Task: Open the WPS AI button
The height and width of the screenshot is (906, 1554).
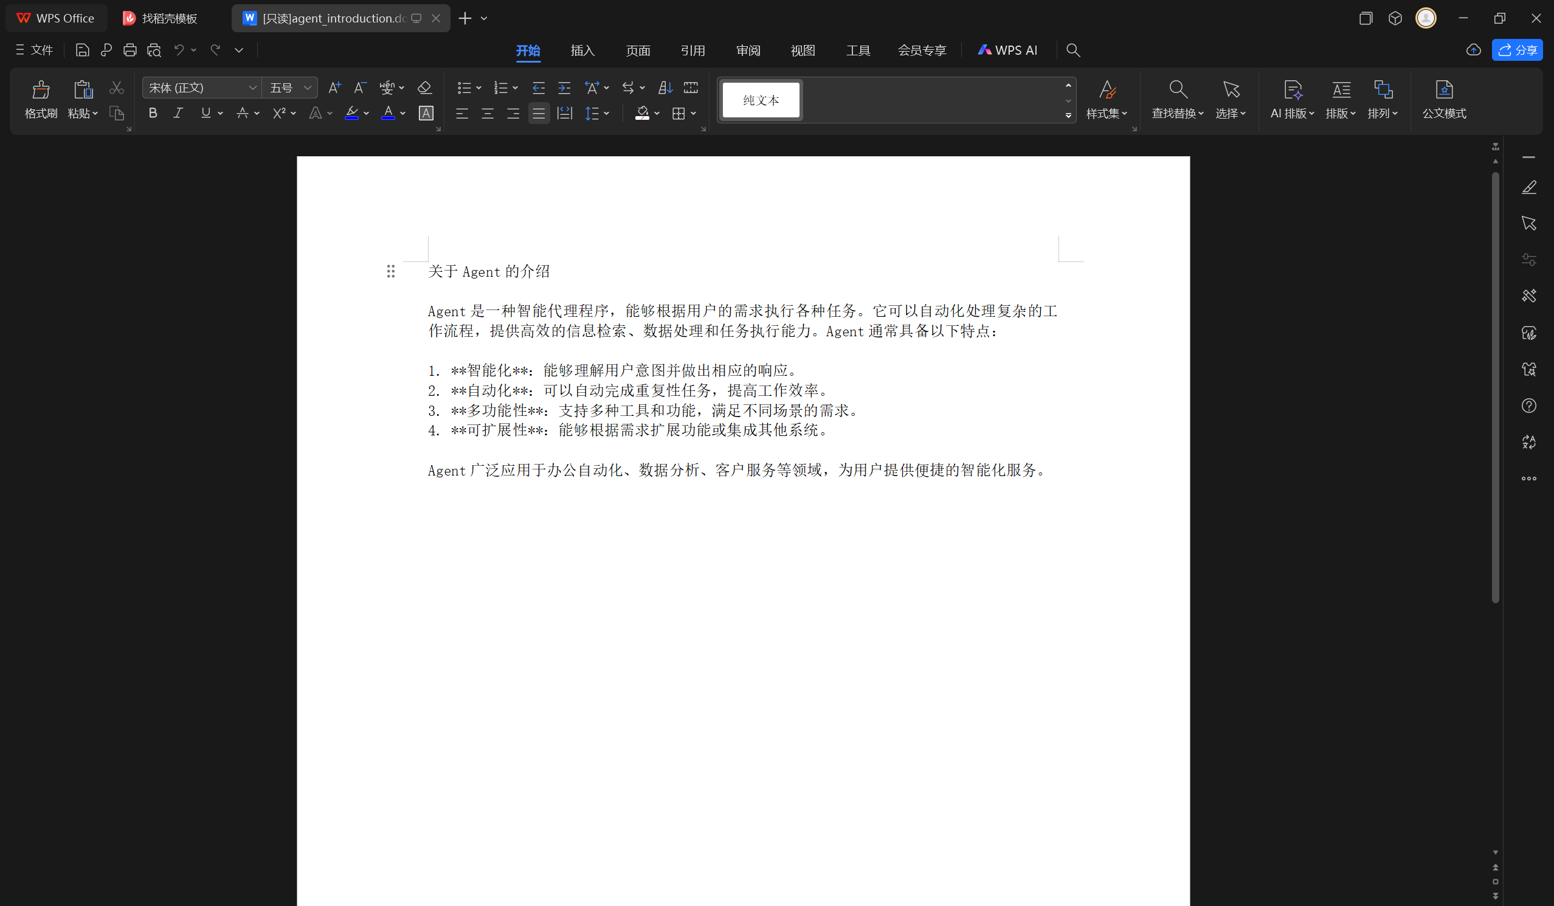Action: [1007, 50]
